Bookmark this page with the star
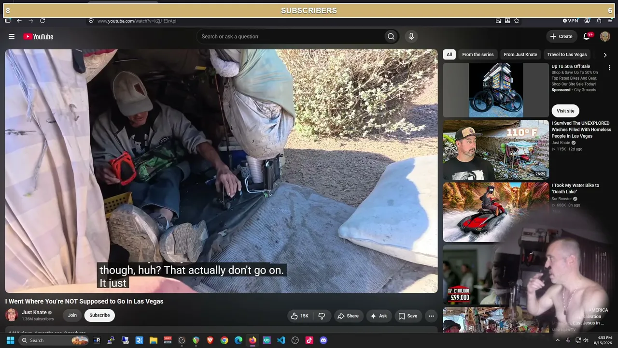 pyautogui.click(x=517, y=21)
